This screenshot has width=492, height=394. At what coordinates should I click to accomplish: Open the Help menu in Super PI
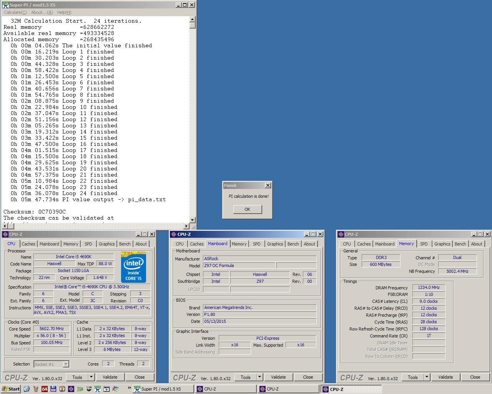coord(64,12)
